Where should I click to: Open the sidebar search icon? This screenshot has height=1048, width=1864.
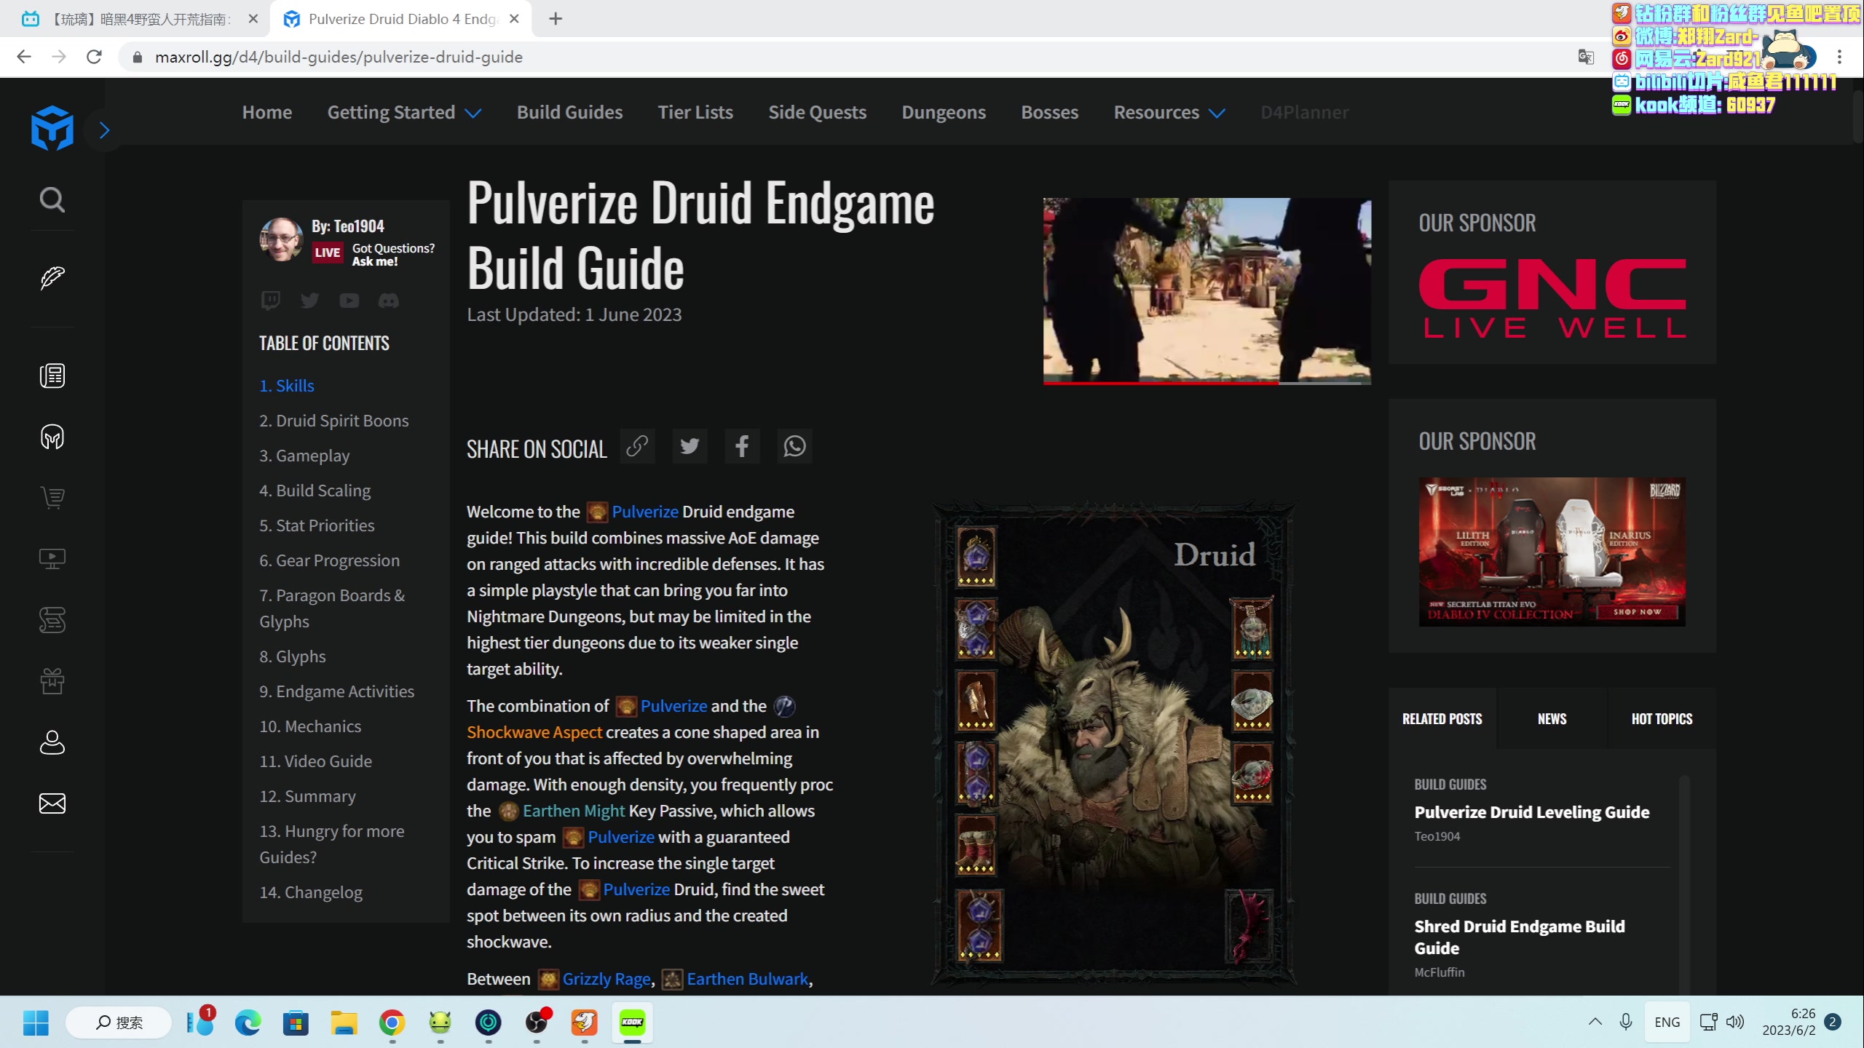click(x=52, y=199)
